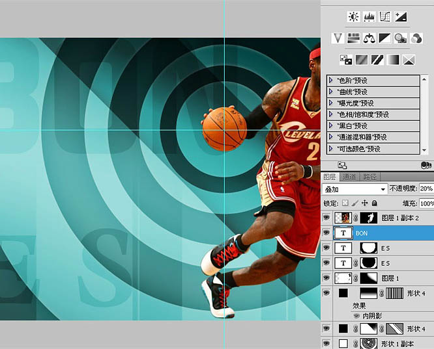The height and width of the screenshot is (349, 434).
Task: Switch adjustments panel to expanded view
Action: [342, 165]
